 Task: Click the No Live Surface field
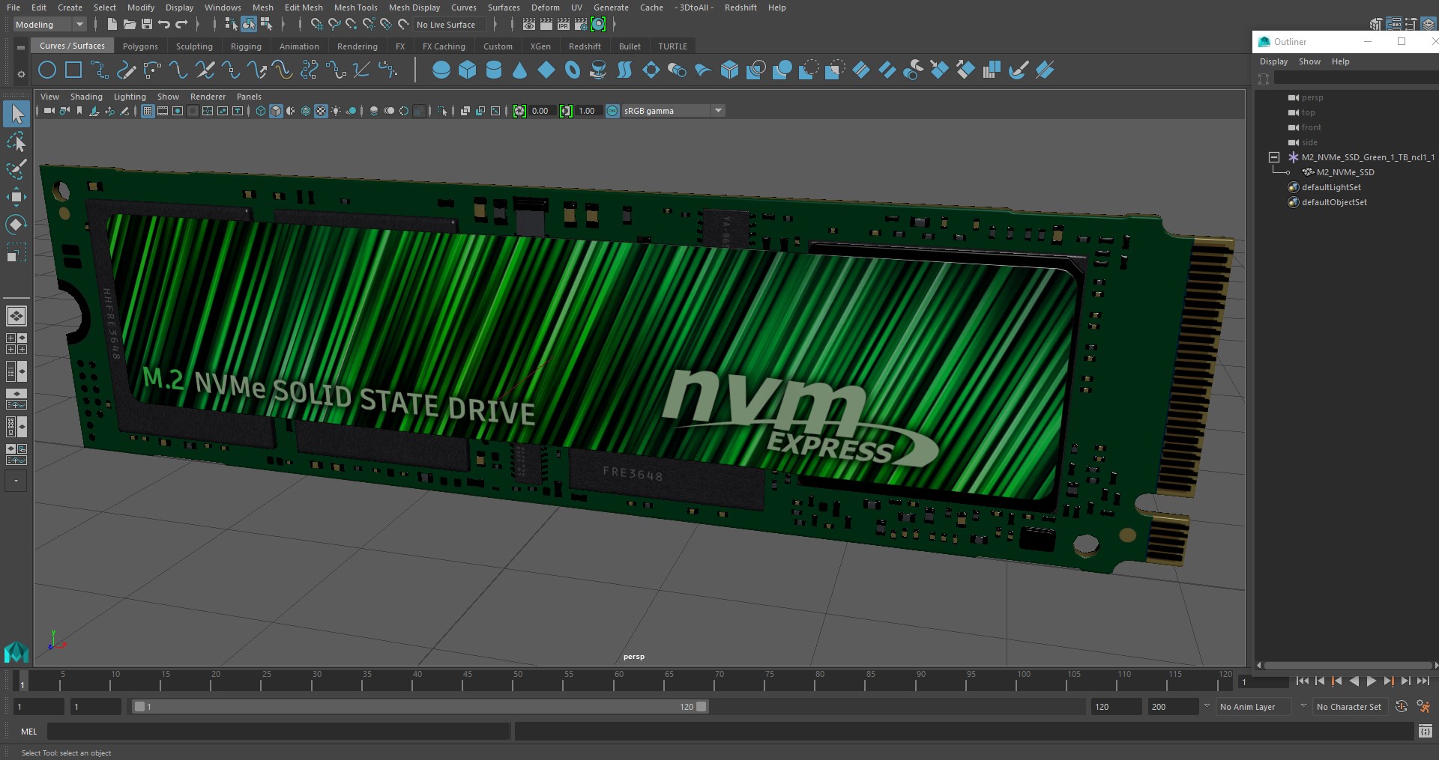(450, 25)
